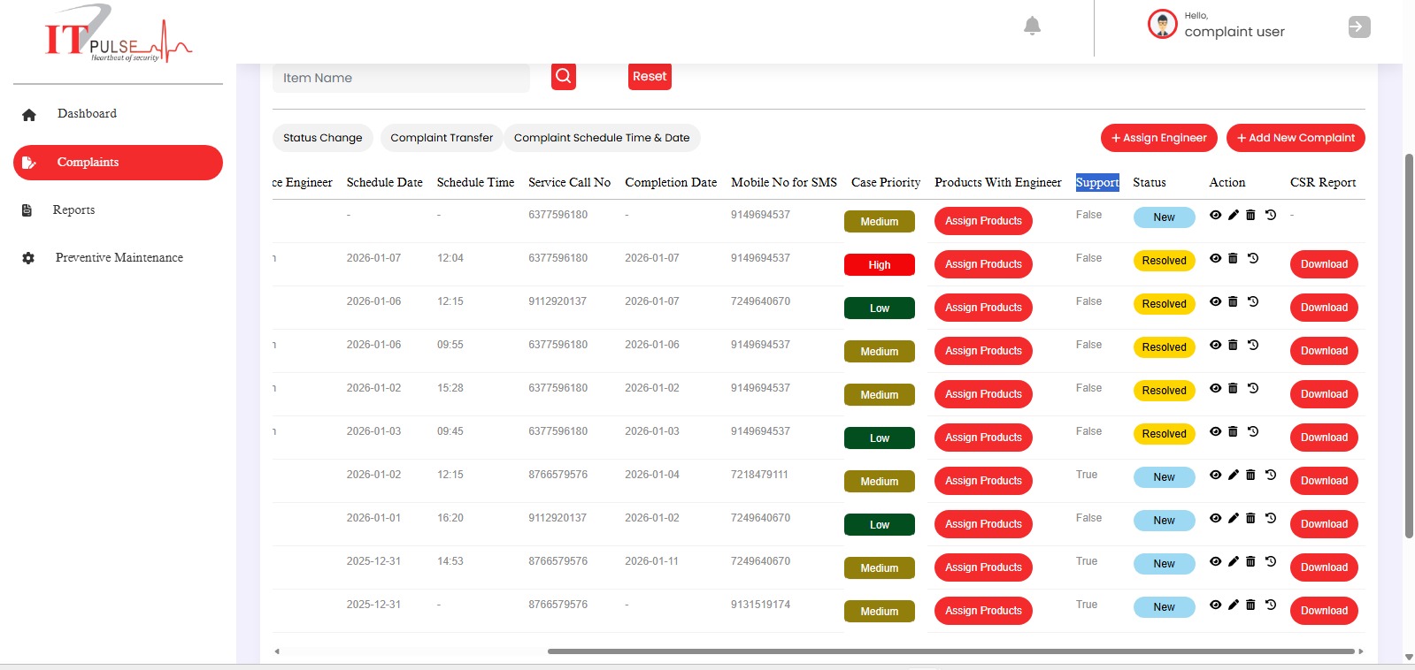Image resolution: width=1415 pixels, height=670 pixels.
Task: Edit the complaint scheduled 2025-12-31 at 14:53
Action: point(1233,561)
